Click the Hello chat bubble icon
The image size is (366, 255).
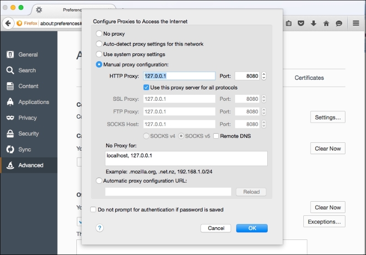coord(339,23)
